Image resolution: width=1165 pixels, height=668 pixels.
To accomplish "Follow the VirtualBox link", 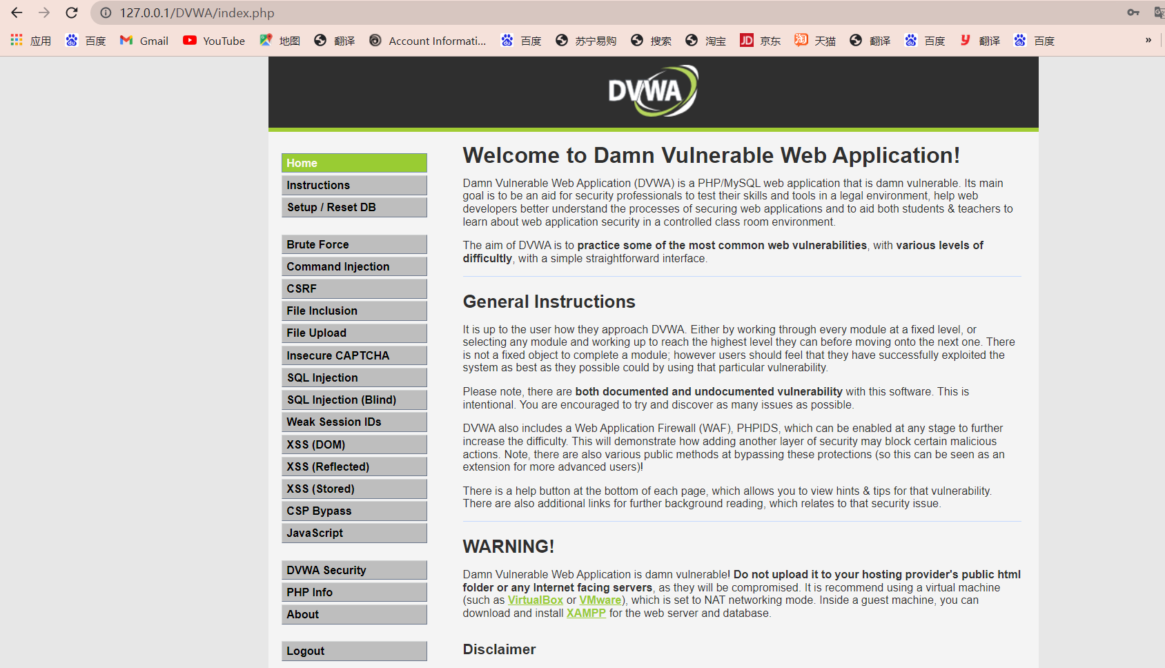I will click(536, 600).
